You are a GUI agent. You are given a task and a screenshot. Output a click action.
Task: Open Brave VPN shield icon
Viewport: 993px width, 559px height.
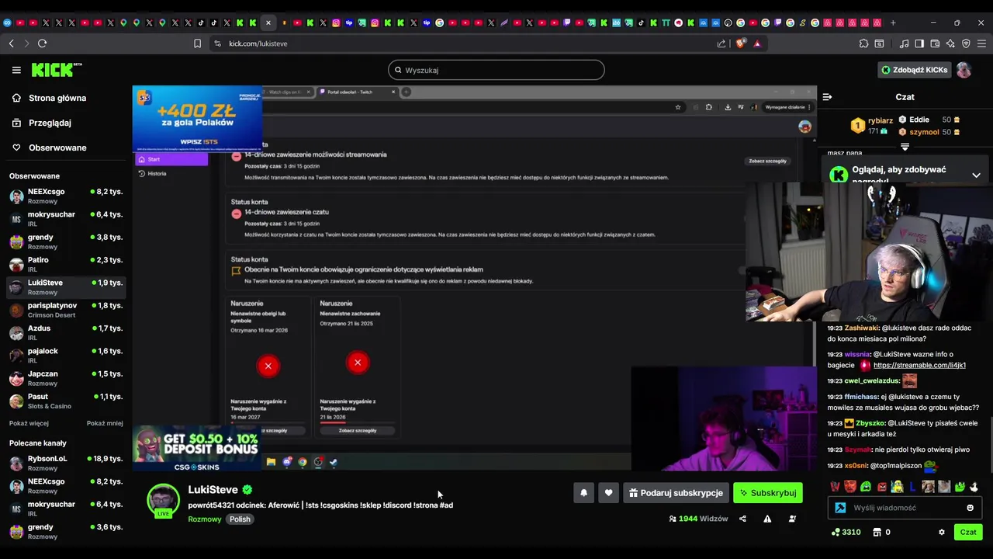click(966, 43)
